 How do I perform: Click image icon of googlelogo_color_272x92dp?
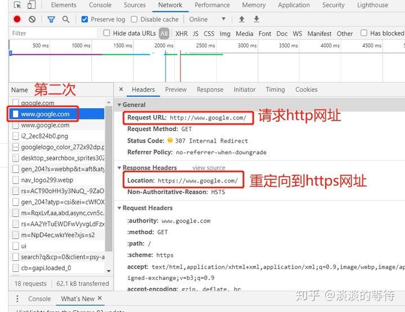16,147
